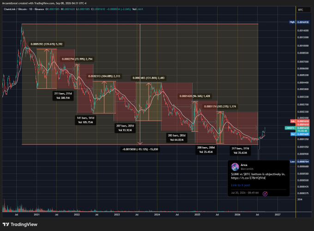Click the 0.0001050 price axis value

[x=303, y=147]
